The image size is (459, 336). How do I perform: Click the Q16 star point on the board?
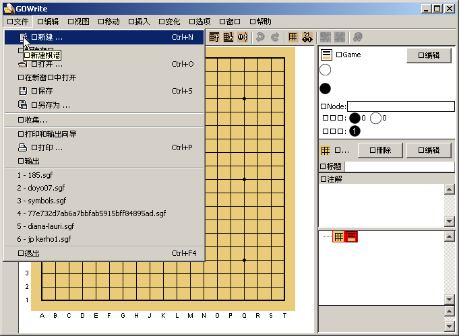pyautogui.click(x=244, y=98)
